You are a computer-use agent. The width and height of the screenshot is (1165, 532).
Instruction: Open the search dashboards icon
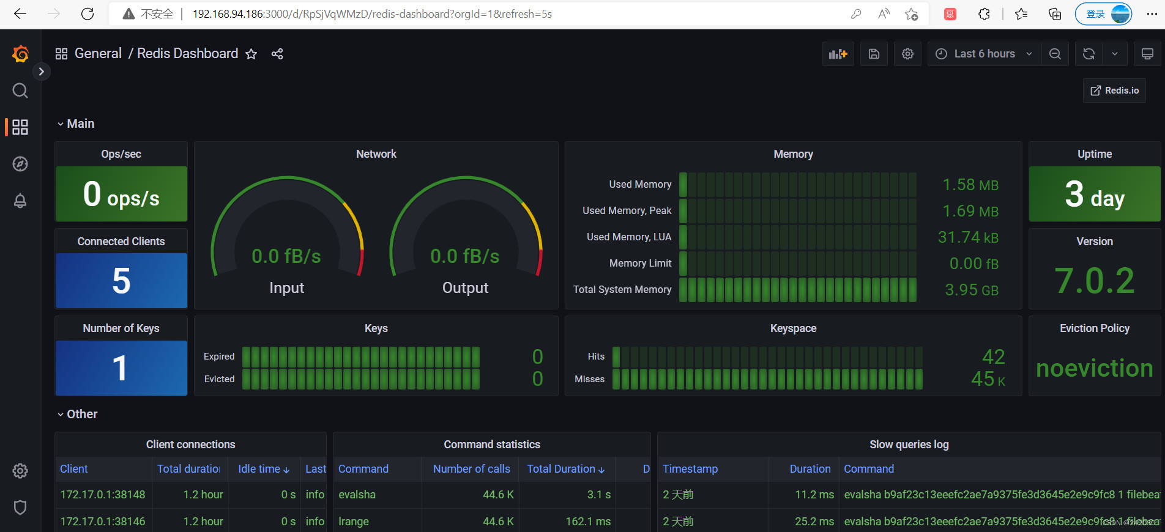tap(20, 91)
